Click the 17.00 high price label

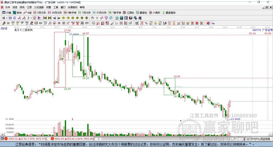pyautogui.click(x=67, y=30)
